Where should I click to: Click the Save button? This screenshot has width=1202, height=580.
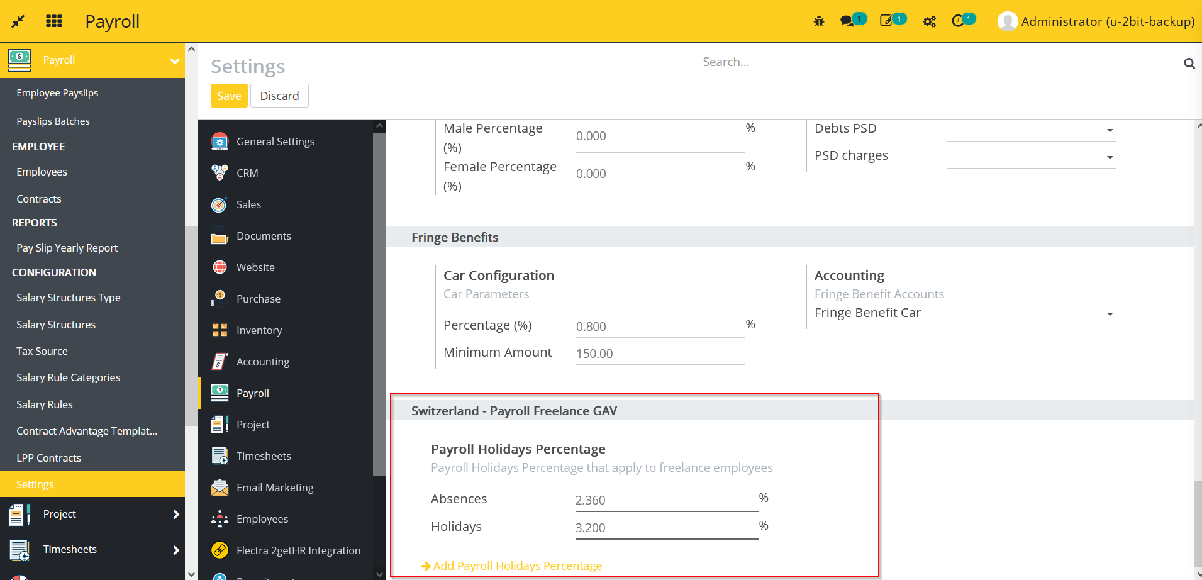[228, 96]
